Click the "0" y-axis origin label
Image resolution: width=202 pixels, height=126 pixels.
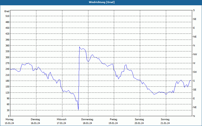pos(9,116)
